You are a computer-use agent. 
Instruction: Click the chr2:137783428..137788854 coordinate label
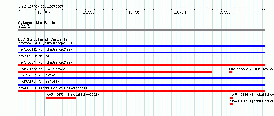(x=42, y=6)
